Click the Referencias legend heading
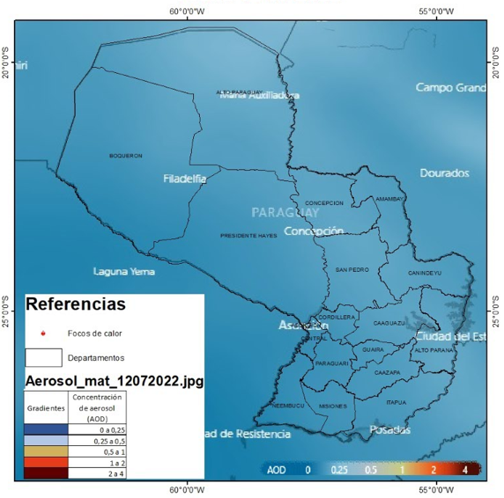 [76, 304]
